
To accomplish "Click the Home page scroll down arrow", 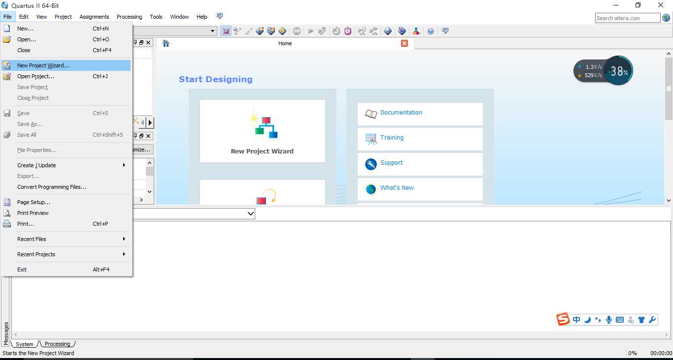I will tap(669, 201).
